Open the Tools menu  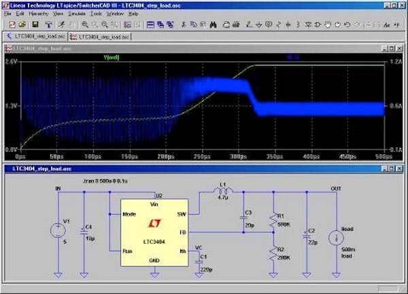click(x=96, y=14)
